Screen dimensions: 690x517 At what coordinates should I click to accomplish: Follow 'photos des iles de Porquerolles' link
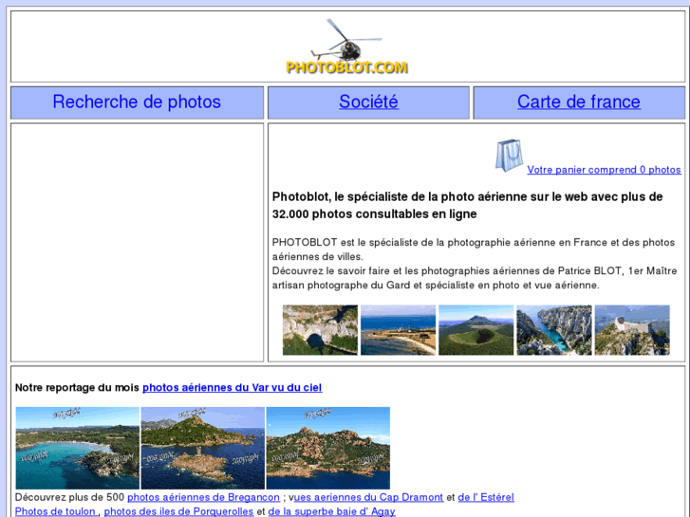point(178,511)
